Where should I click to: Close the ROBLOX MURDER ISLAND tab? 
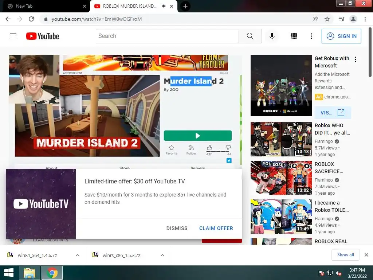172,6
